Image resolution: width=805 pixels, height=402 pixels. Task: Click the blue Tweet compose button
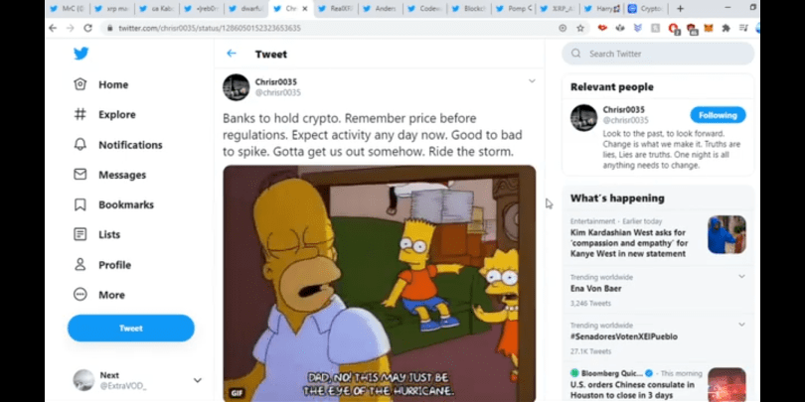click(131, 329)
